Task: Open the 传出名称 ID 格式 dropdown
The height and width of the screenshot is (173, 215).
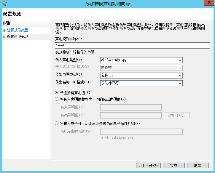Action: (x=141, y=83)
